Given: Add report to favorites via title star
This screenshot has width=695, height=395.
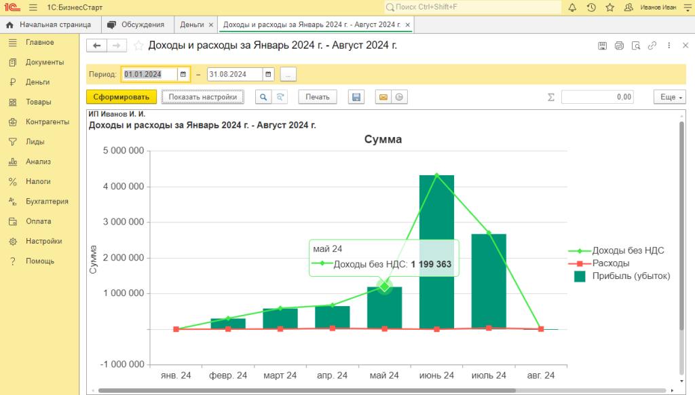Looking at the screenshot, I should (x=138, y=45).
